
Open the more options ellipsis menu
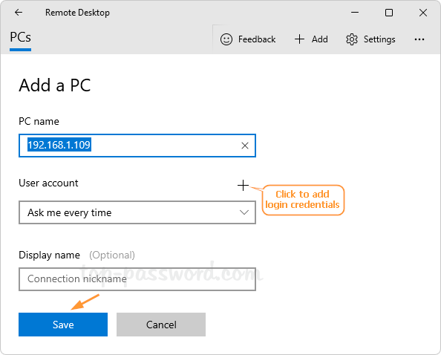click(419, 39)
